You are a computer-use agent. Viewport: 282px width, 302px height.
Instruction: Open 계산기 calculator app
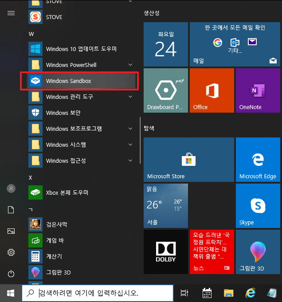82,256
